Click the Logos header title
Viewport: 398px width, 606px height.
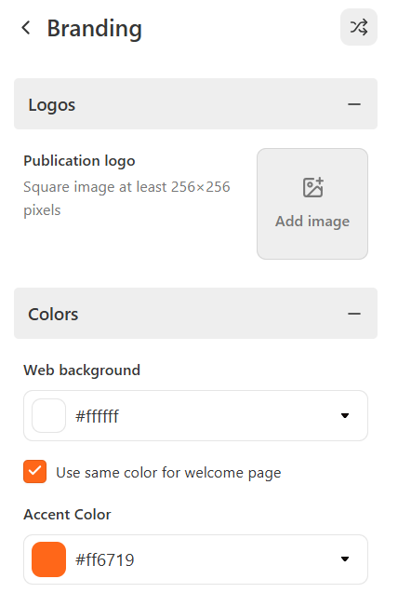(x=52, y=105)
